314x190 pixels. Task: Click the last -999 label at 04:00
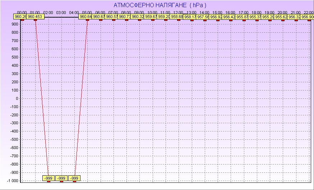click(x=74, y=178)
